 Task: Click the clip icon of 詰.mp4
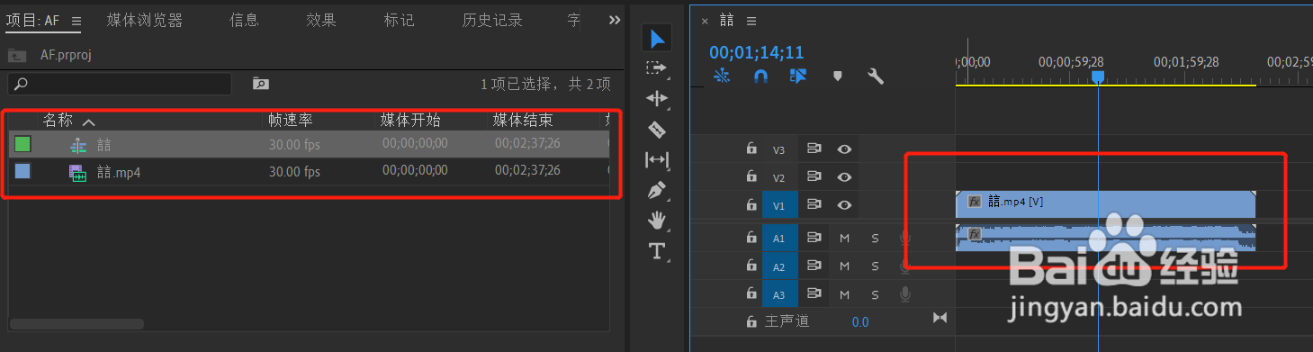coord(78,172)
